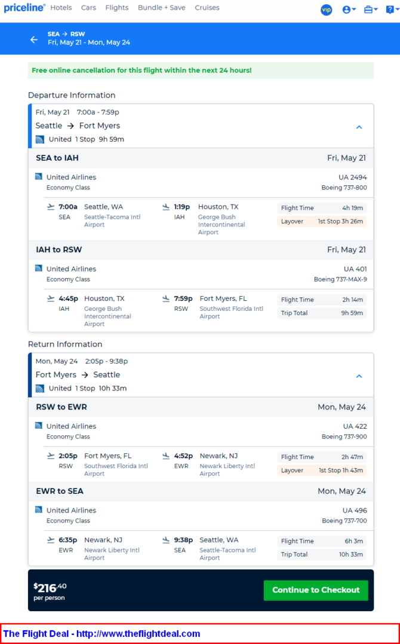Open the Cruises menu item
The height and width of the screenshot is (644, 400).
(x=207, y=8)
